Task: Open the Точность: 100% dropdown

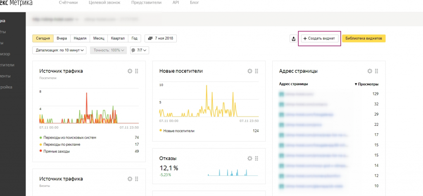Action: point(109,50)
